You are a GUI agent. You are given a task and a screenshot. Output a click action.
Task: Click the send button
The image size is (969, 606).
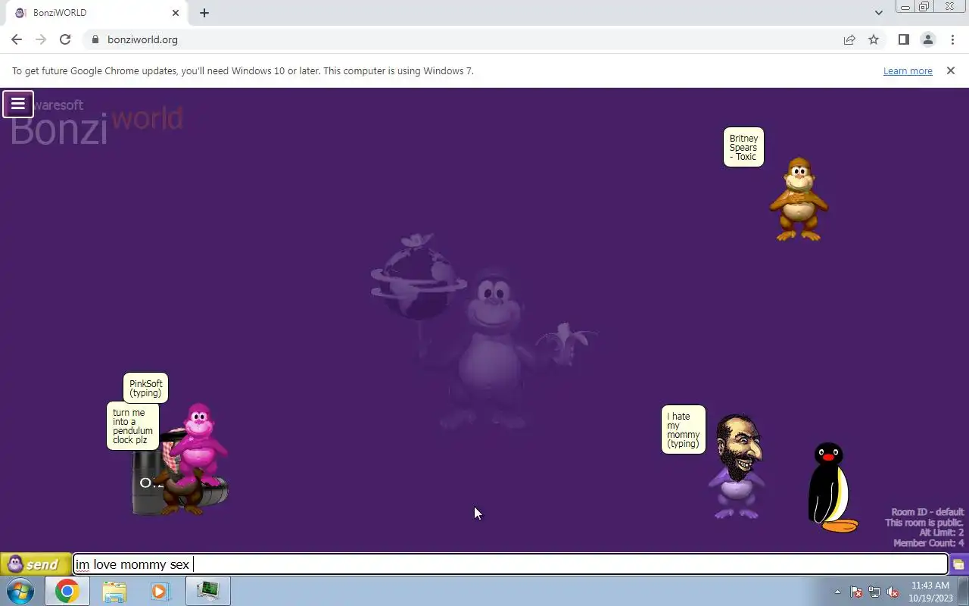point(36,564)
